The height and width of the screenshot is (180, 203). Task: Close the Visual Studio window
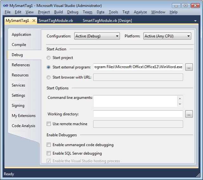195,6
